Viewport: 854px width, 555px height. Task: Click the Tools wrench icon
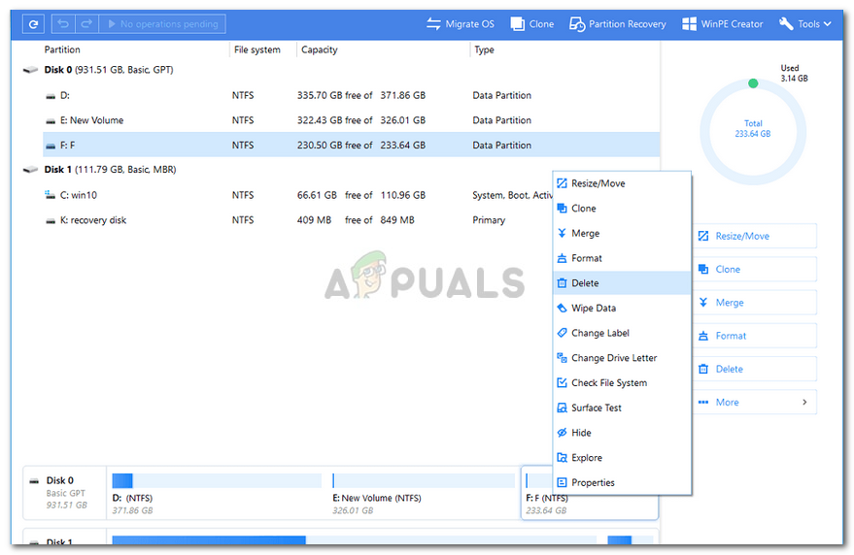click(x=786, y=24)
